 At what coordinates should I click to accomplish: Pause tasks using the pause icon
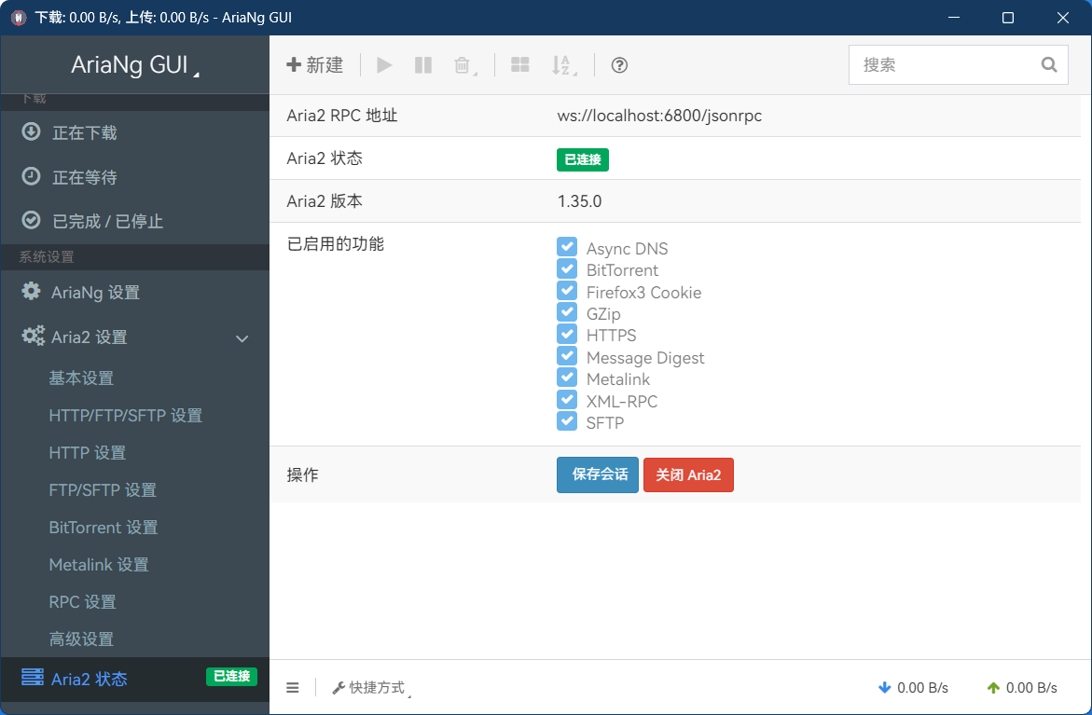423,64
